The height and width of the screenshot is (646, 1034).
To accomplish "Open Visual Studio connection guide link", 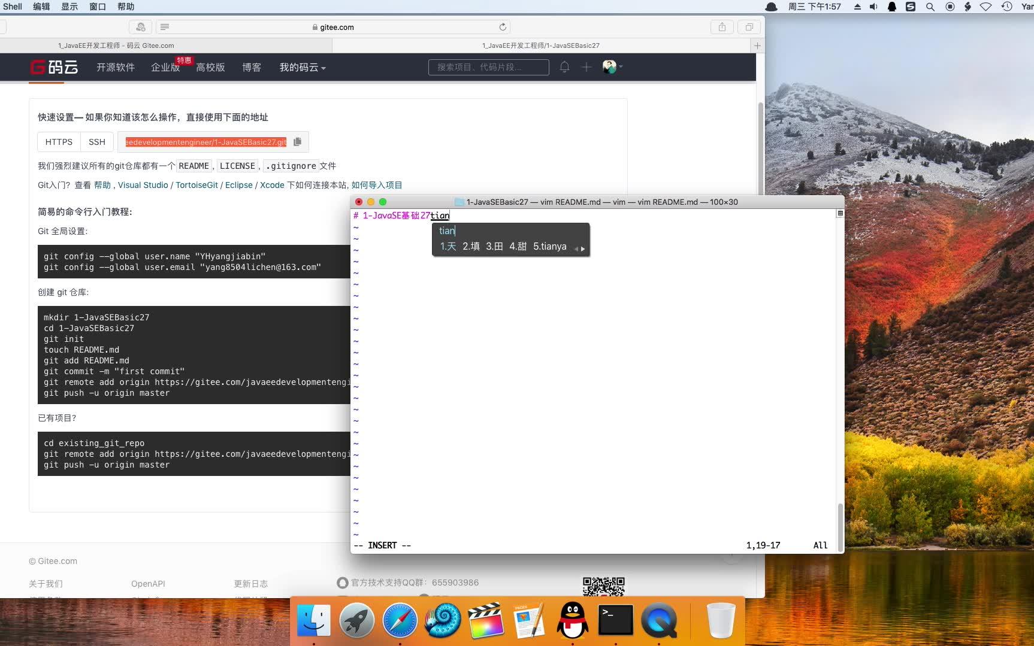I will [x=143, y=185].
